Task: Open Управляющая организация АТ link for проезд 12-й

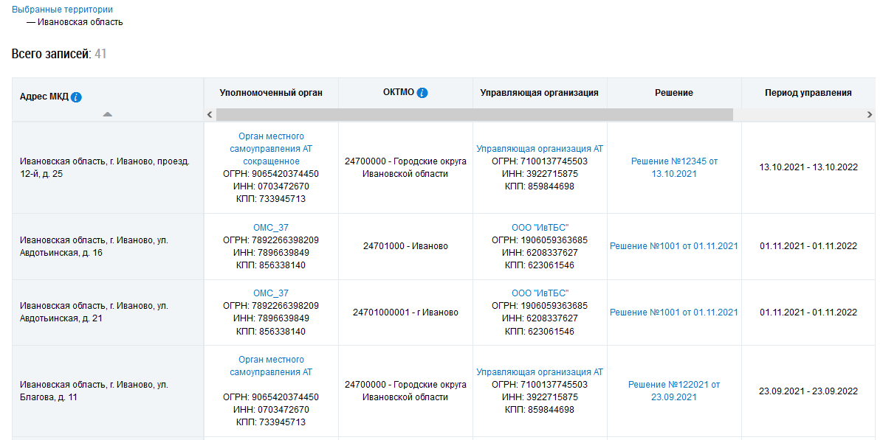Action: [540, 149]
